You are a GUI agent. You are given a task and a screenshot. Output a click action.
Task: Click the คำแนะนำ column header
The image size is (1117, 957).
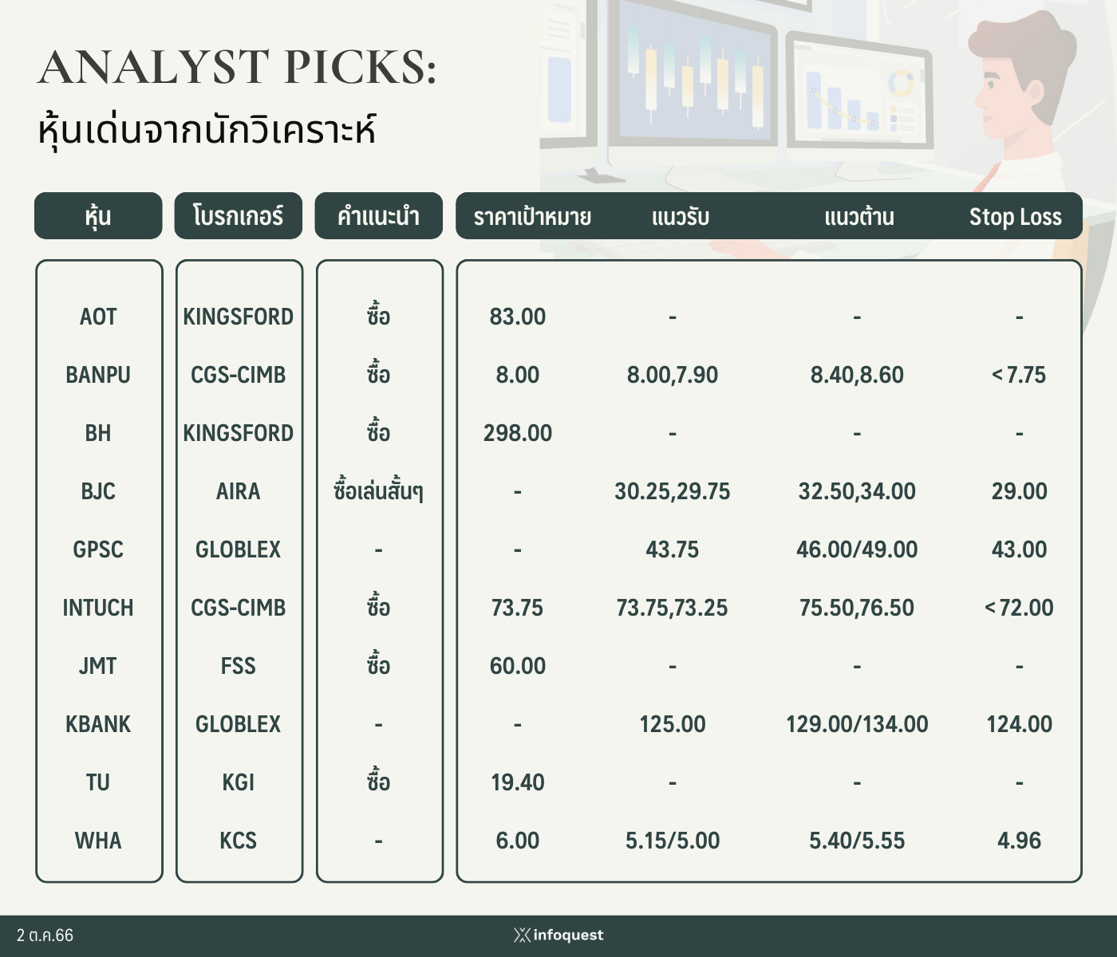378,215
